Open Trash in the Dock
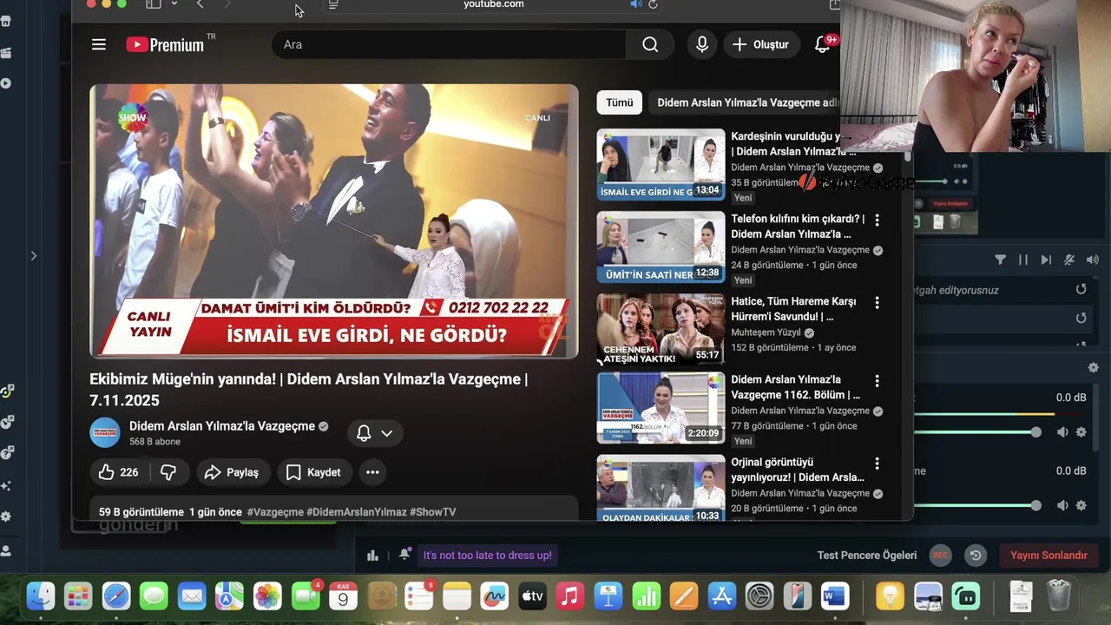The height and width of the screenshot is (625, 1111). pyautogui.click(x=1059, y=596)
